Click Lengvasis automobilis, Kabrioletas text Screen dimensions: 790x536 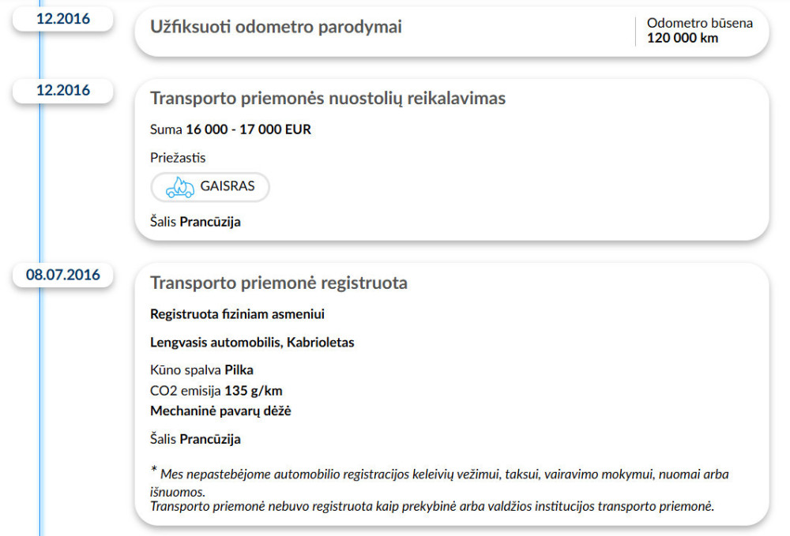[x=252, y=343]
